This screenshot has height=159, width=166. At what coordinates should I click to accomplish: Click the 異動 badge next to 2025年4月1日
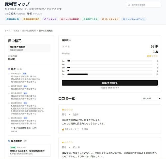(25, 74)
